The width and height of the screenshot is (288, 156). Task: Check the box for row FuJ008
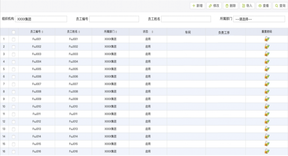tap(14, 92)
